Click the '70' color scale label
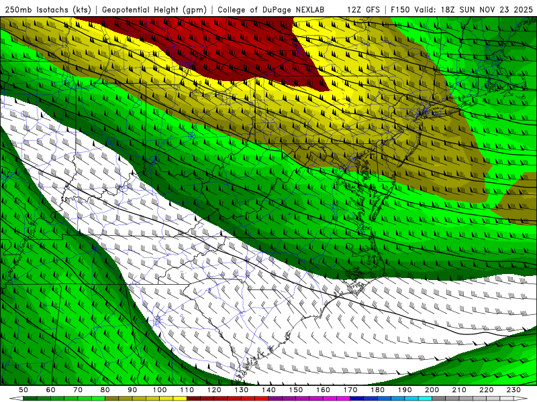The width and height of the screenshot is (537, 402). point(78,390)
